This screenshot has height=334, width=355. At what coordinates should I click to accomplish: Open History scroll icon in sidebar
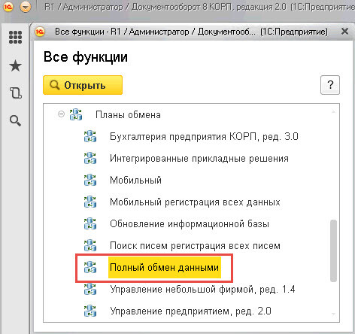coord(16,93)
